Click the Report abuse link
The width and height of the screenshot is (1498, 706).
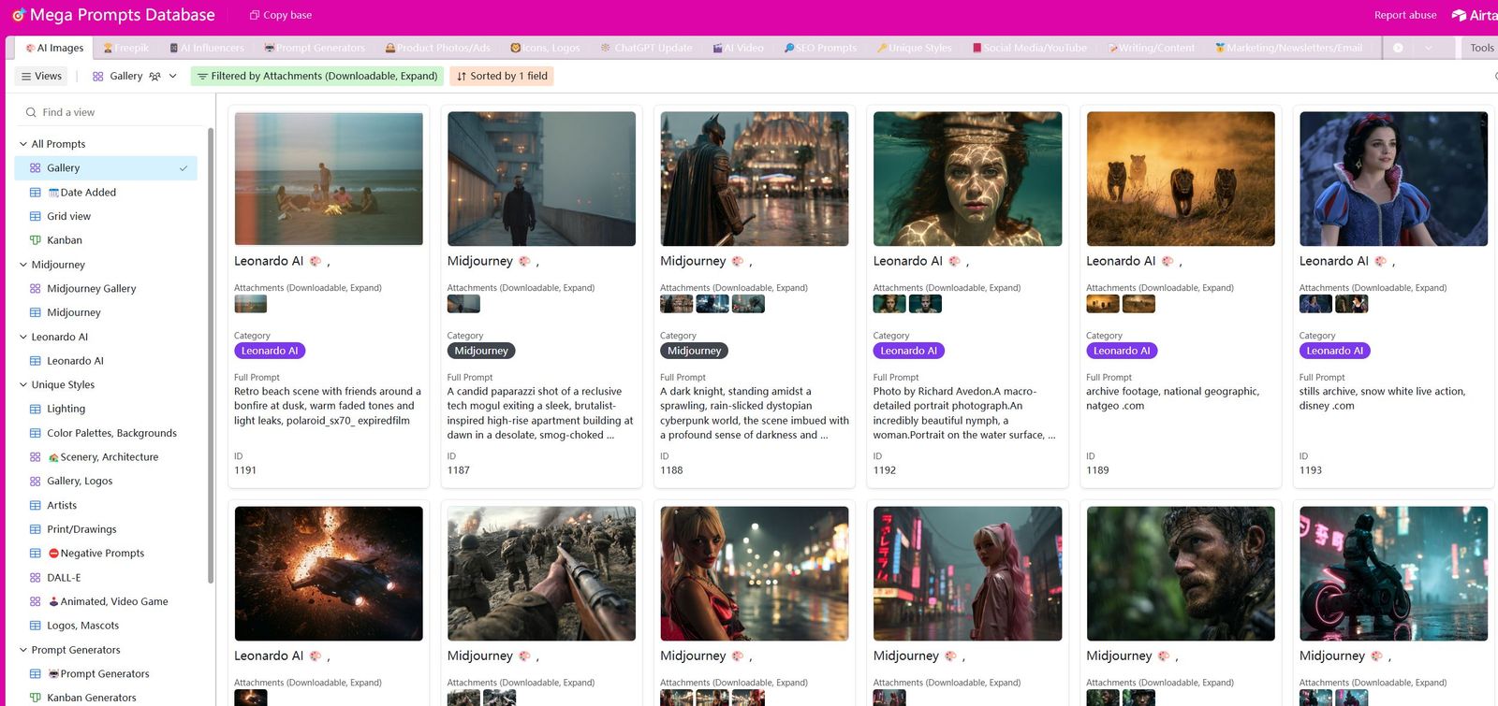1405,15
